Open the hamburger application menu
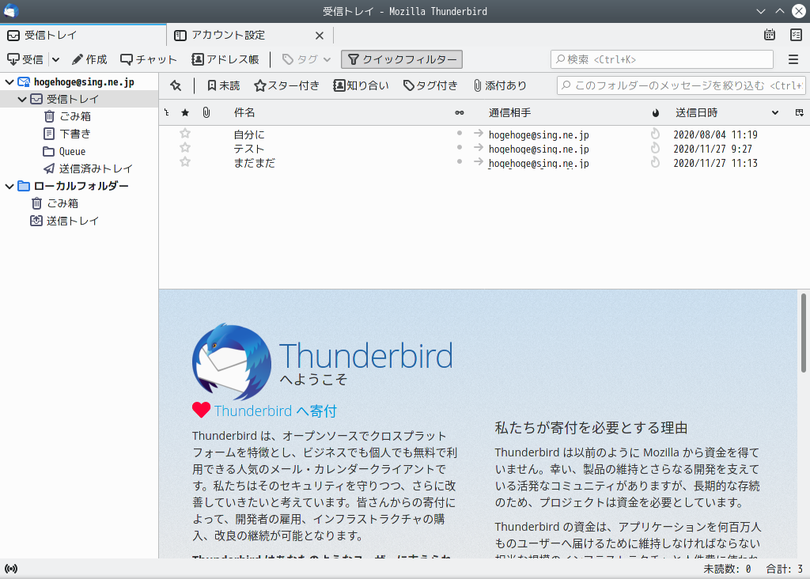The width and height of the screenshot is (810, 579). coord(793,59)
